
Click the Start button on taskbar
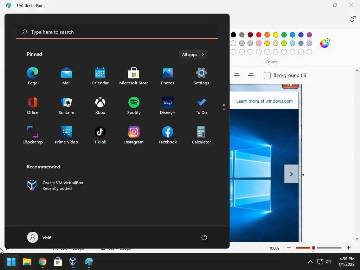11,262
